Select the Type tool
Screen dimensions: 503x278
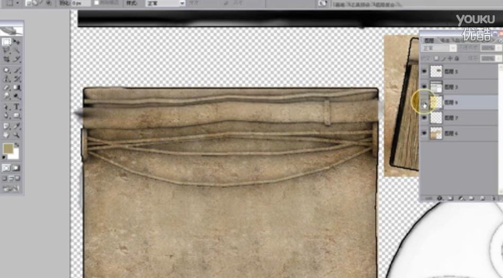tap(17, 107)
